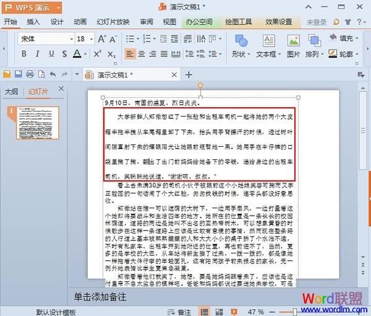Increase font size with A+ icon
Image resolution: width=371 pixels, height=316 pixels.
pos(102,39)
